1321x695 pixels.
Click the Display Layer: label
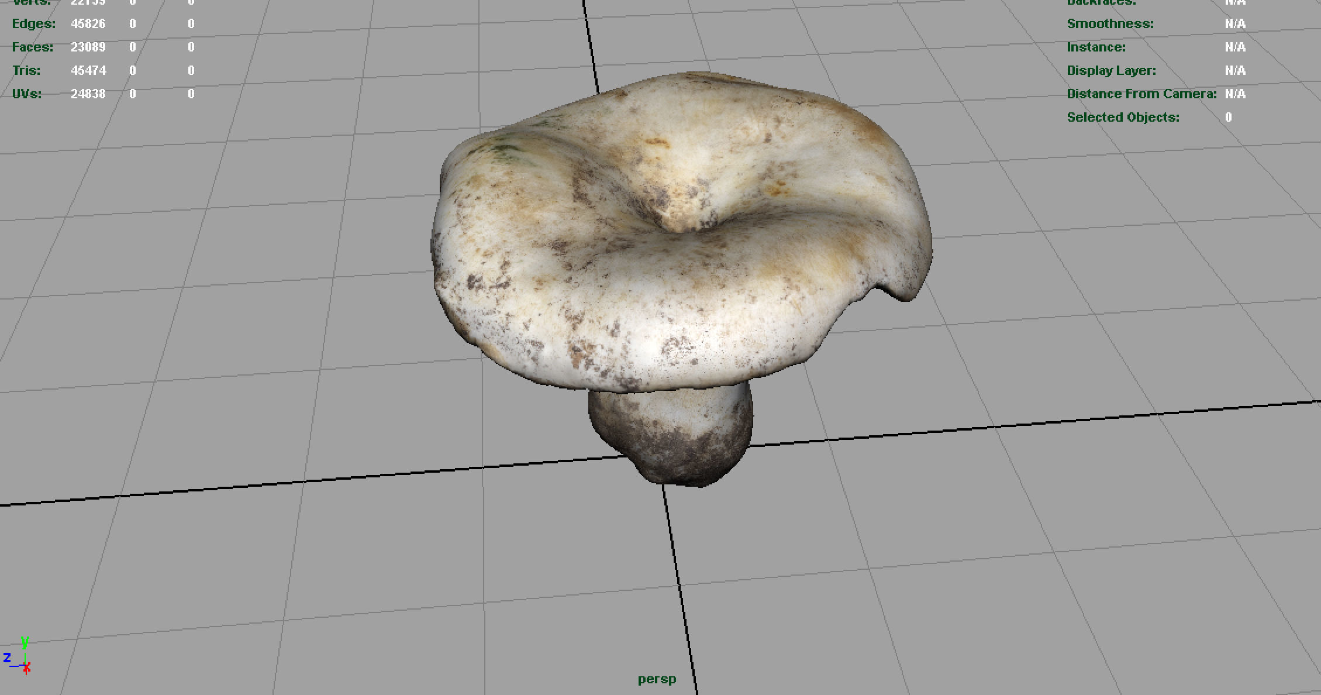[1111, 71]
